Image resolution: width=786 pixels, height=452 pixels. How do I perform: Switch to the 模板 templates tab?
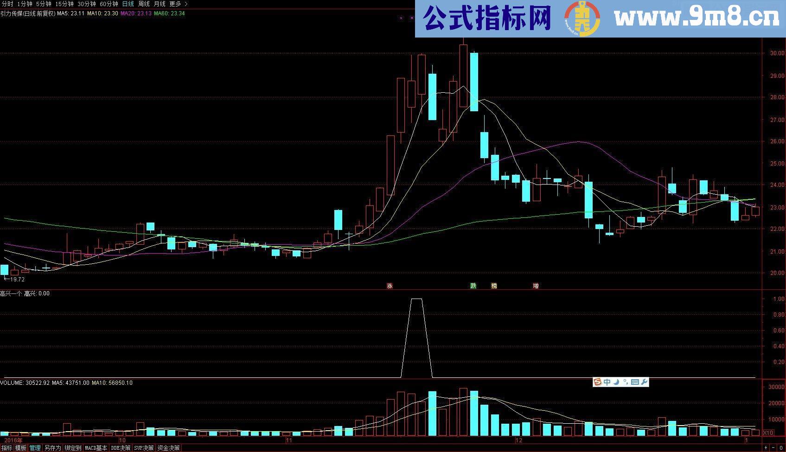pos(21,448)
